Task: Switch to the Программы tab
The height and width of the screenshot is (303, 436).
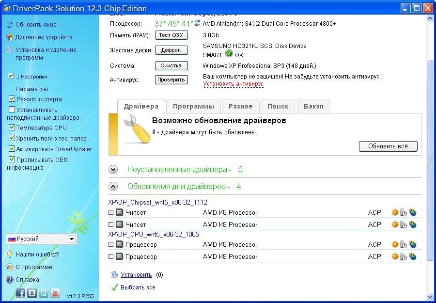Action: click(193, 106)
